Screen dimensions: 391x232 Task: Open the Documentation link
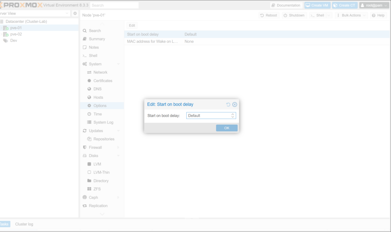point(286,5)
